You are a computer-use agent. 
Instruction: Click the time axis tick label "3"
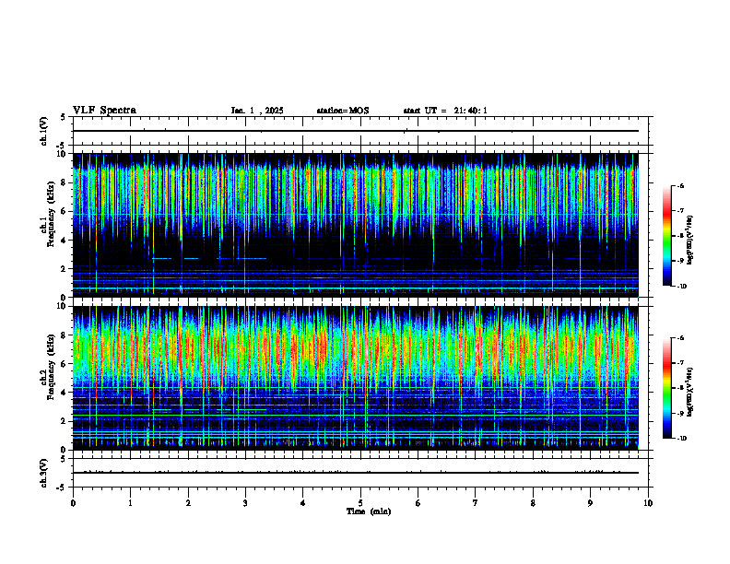(245, 503)
